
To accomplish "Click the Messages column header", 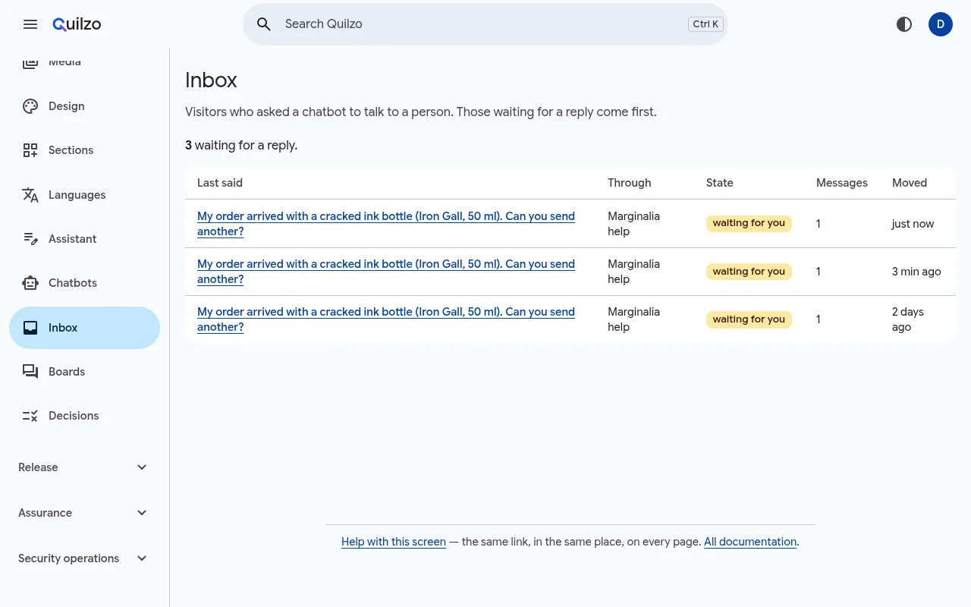I will tap(842, 183).
